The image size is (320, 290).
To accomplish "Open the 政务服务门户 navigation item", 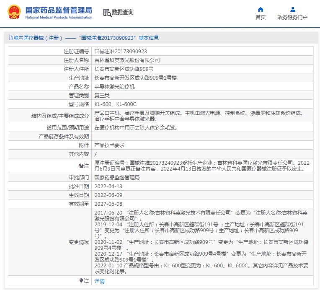I will click(292, 17).
